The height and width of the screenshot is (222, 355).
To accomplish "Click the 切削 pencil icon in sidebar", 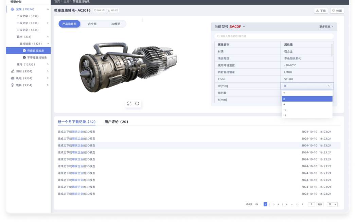I will pyautogui.click(x=13, y=71).
